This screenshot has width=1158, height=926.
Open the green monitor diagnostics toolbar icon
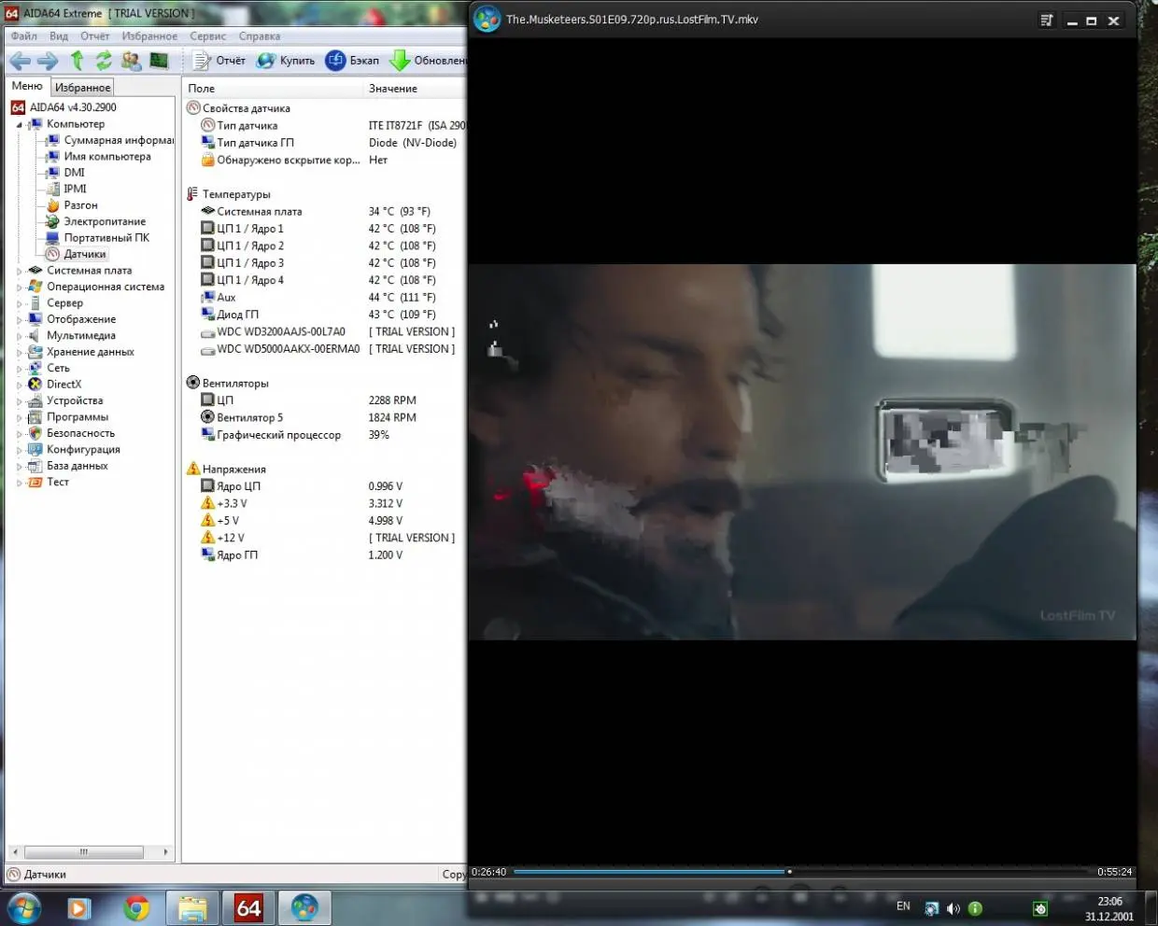click(x=159, y=61)
